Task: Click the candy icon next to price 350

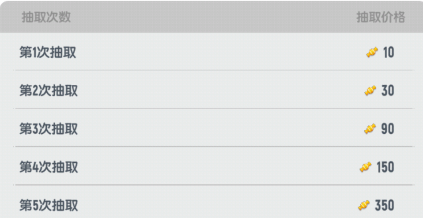Action: pos(364,206)
